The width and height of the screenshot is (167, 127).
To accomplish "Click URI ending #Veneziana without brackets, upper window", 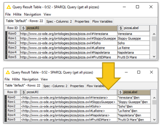I will coord(69,34).
